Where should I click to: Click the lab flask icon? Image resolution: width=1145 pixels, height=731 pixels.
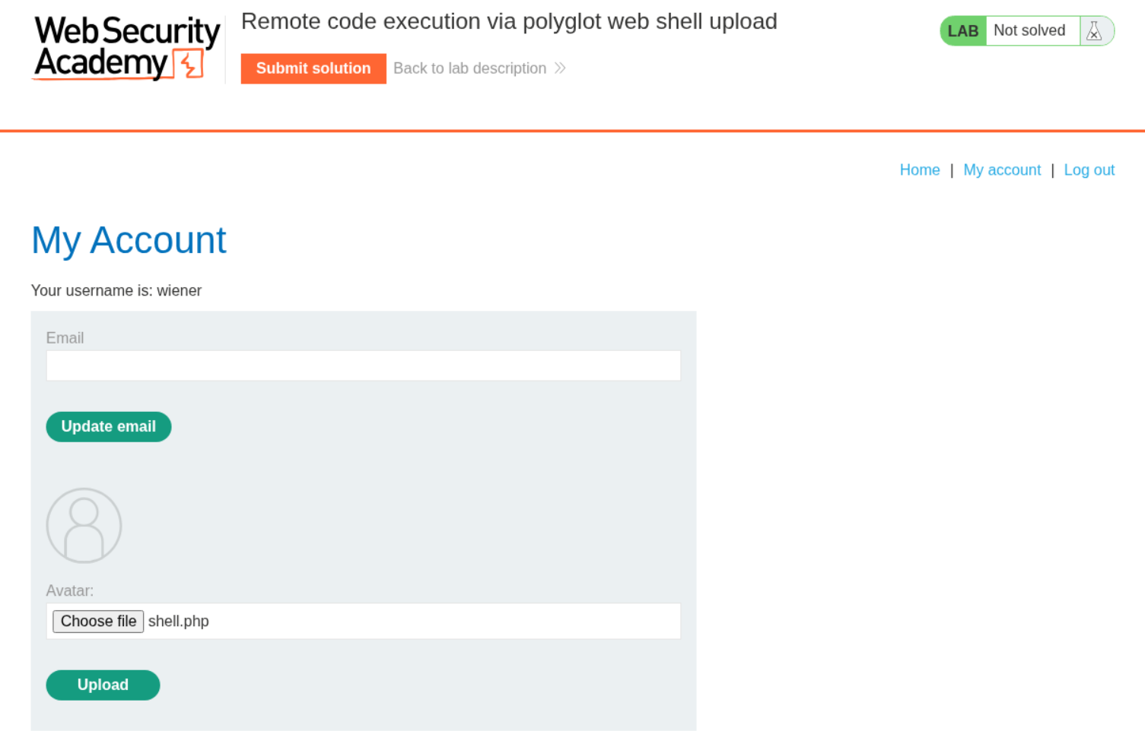click(x=1094, y=31)
